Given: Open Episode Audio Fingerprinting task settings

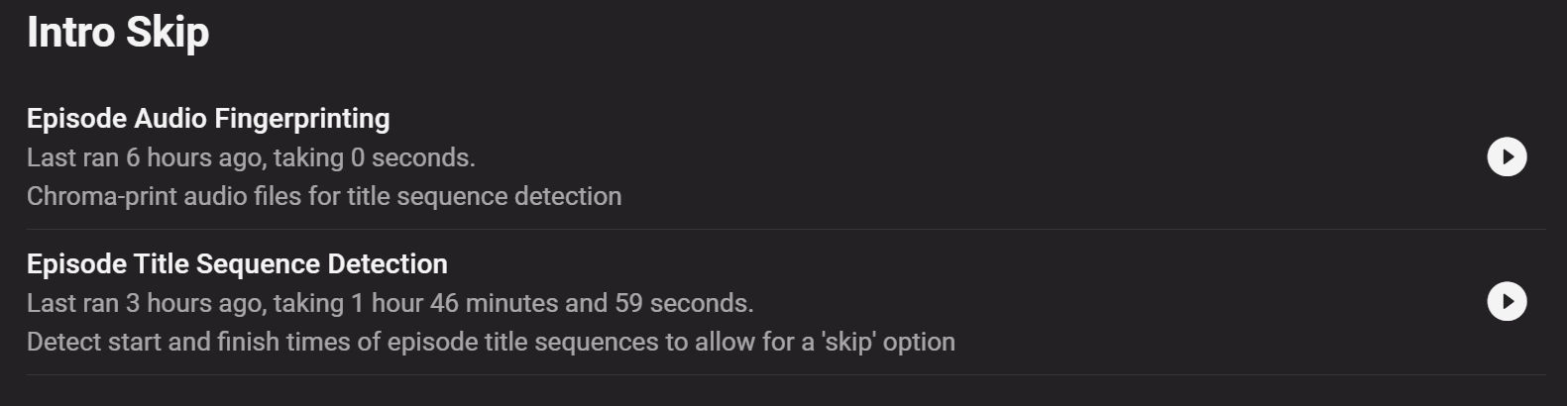Looking at the screenshot, I should coord(208,119).
